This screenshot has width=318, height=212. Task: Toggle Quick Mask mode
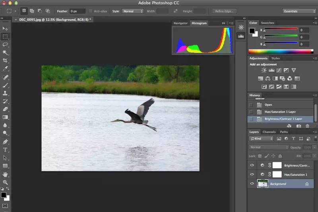tap(5, 206)
